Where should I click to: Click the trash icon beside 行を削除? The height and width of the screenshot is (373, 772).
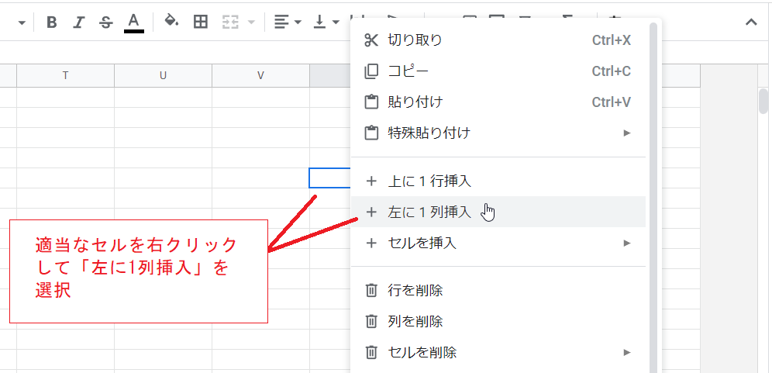[x=371, y=291]
